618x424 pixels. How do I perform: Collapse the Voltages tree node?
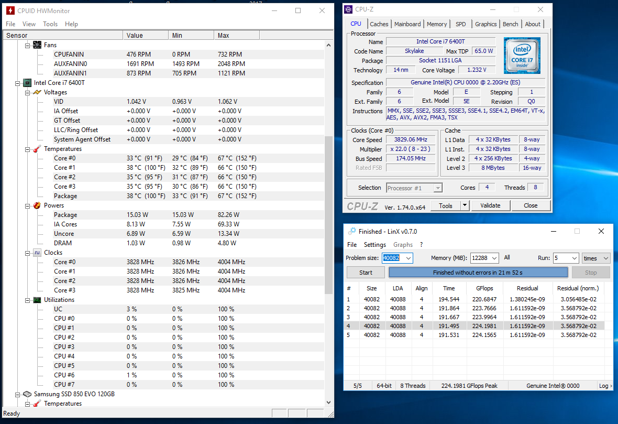coord(28,93)
